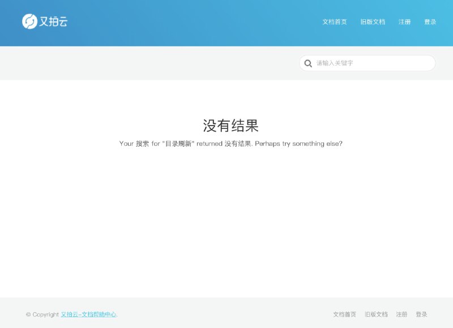Screen dimensions: 453x328
Task: Click the 又拍云 logo text
Action: pos(54,21)
